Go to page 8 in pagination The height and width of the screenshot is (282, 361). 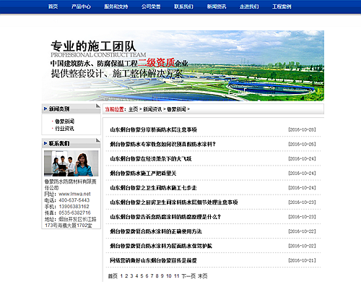(x=157, y=276)
